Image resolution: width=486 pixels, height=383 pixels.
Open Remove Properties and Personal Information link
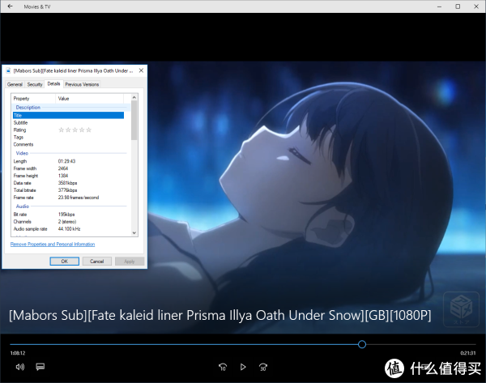pyautogui.click(x=53, y=245)
